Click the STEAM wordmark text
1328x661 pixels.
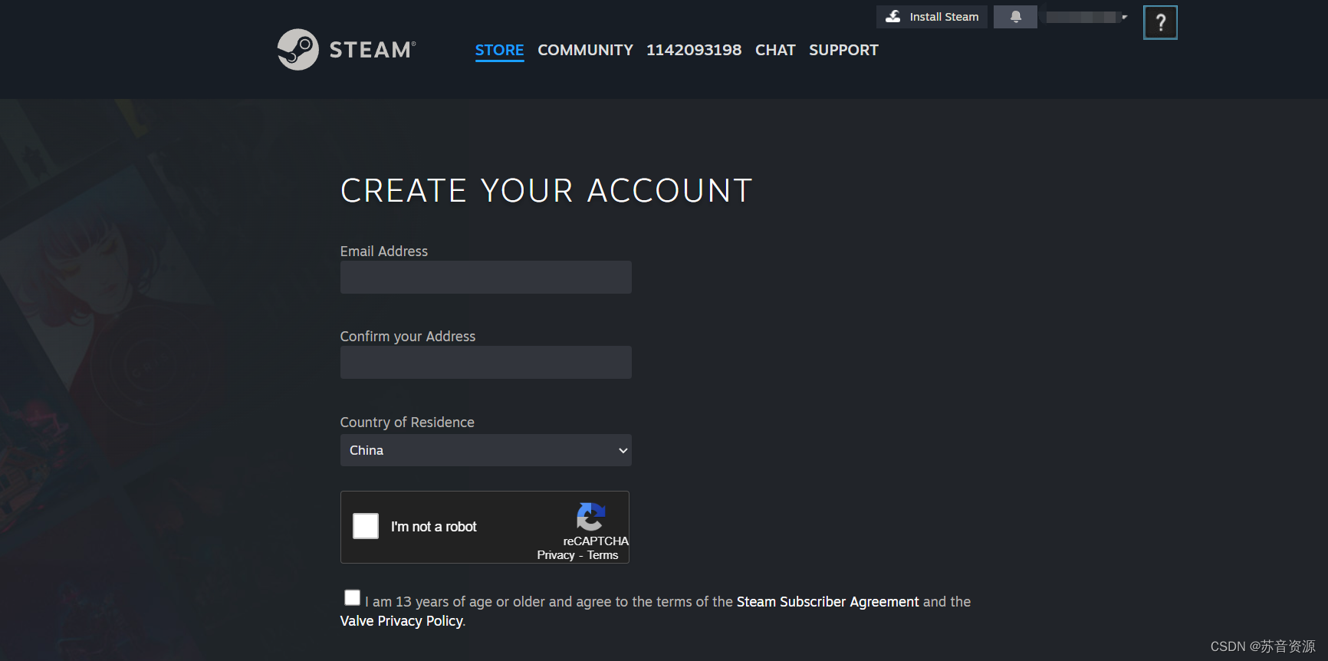[373, 50]
